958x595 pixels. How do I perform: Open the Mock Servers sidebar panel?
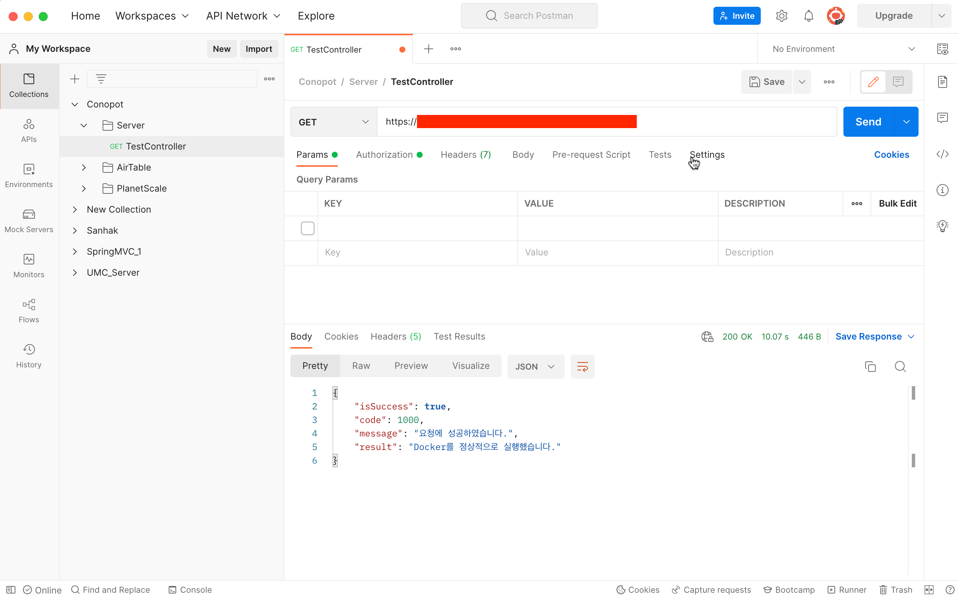coord(29,220)
